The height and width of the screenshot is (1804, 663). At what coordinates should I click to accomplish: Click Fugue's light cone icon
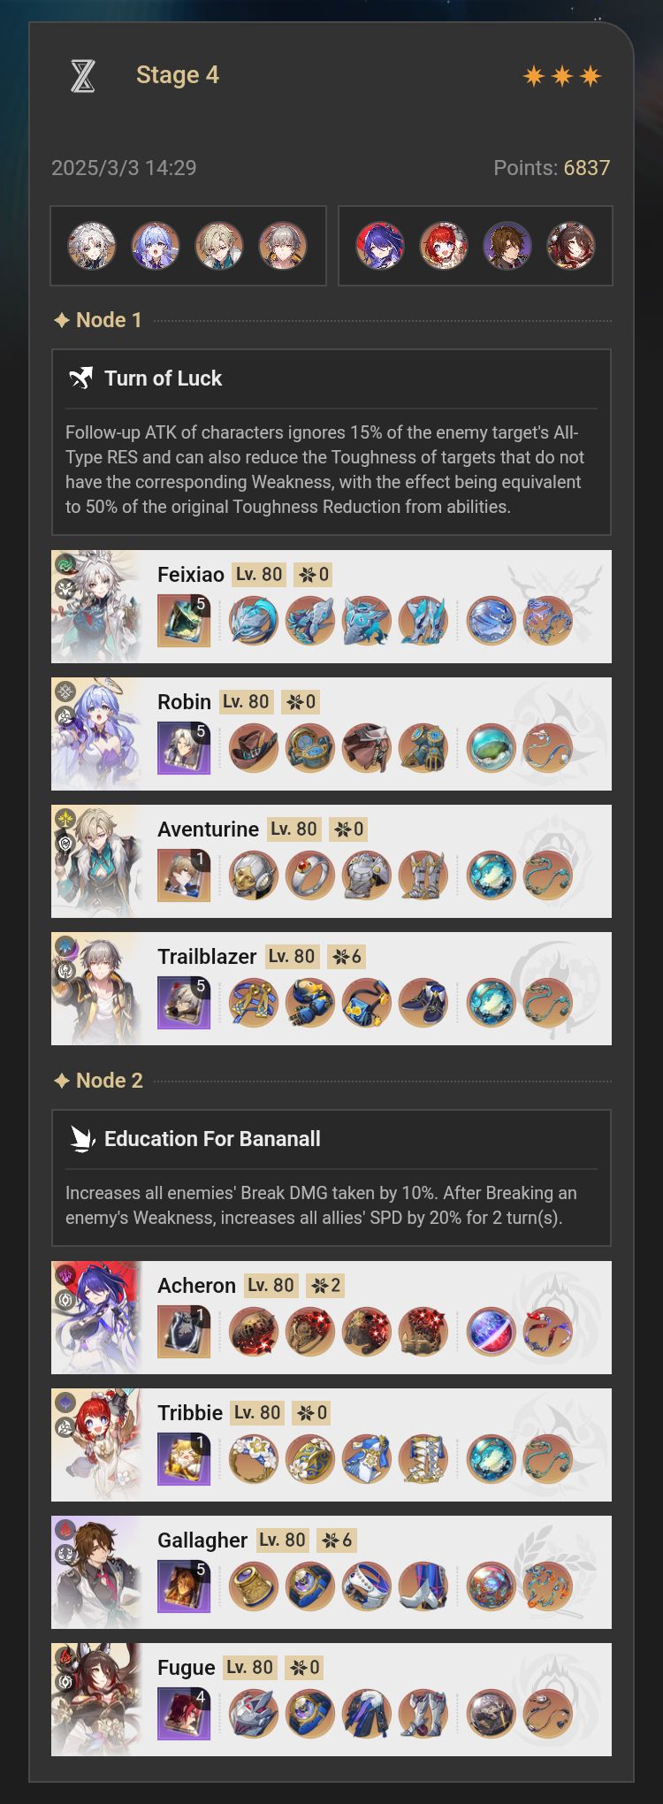point(184,1713)
